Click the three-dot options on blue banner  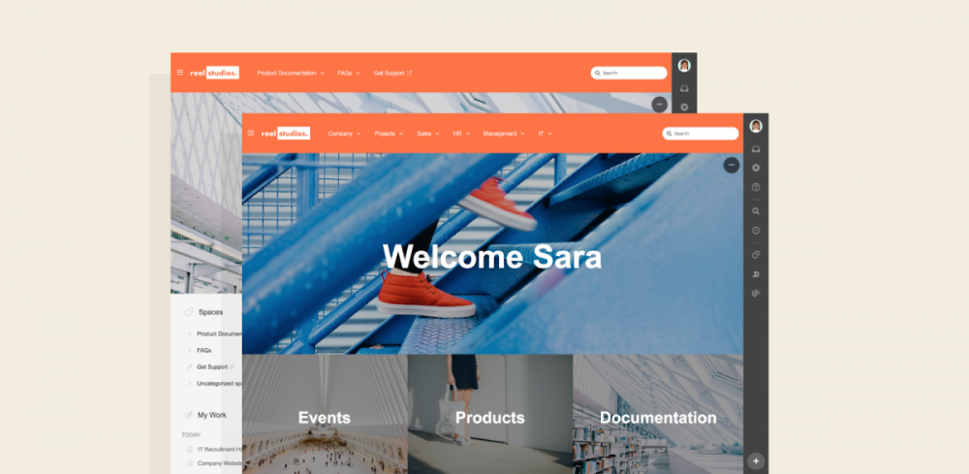731,165
